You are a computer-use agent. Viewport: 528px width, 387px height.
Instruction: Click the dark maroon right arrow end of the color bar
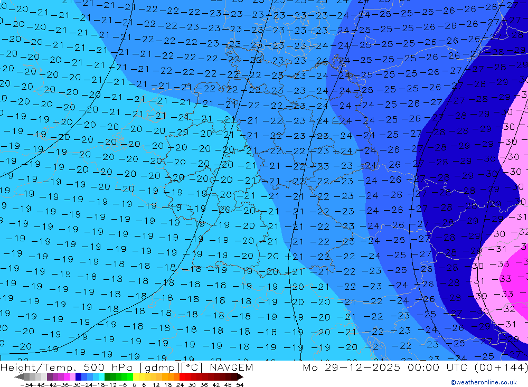tap(240, 377)
